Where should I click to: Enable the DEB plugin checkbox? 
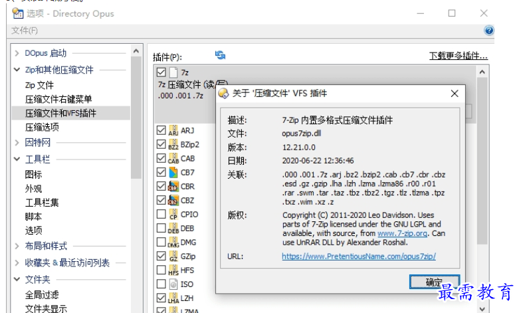point(161,228)
